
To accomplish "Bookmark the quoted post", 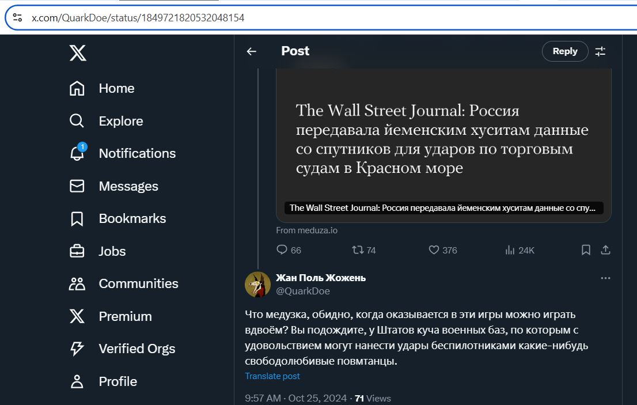I will point(586,250).
